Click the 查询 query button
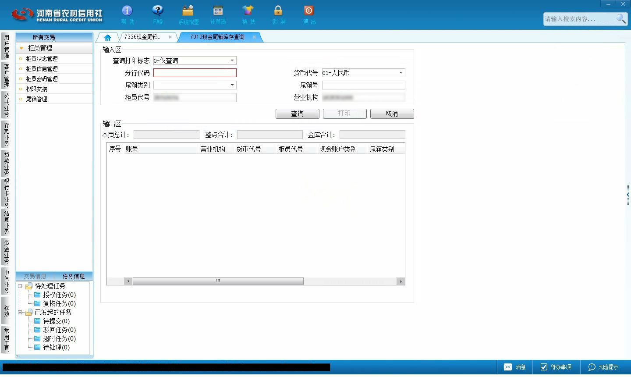The width and height of the screenshot is (631, 377). (298, 114)
